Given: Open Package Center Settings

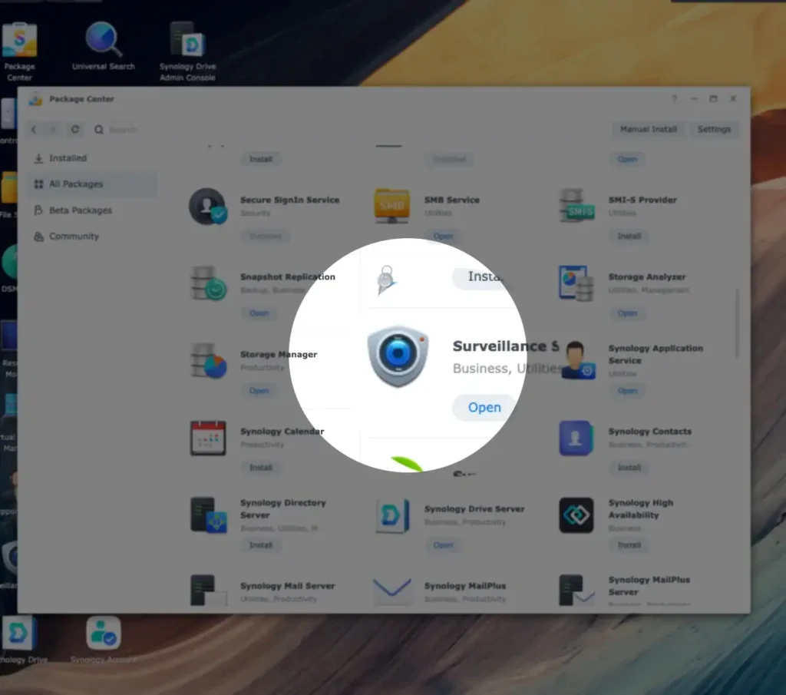Looking at the screenshot, I should pos(714,129).
